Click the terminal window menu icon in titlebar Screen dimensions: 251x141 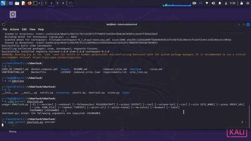4,24
